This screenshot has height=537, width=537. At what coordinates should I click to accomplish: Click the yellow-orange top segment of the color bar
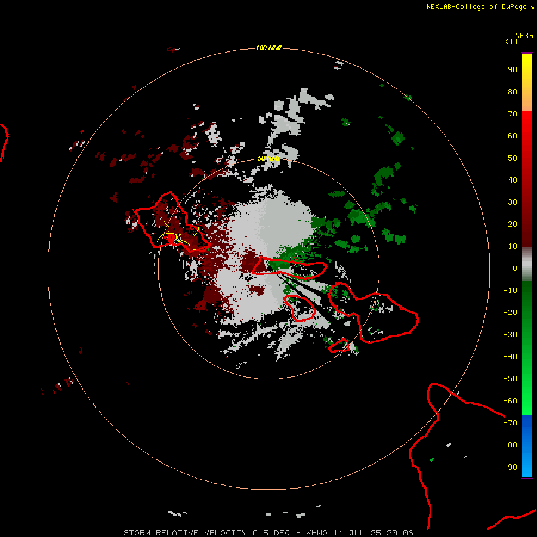tap(527, 82)
